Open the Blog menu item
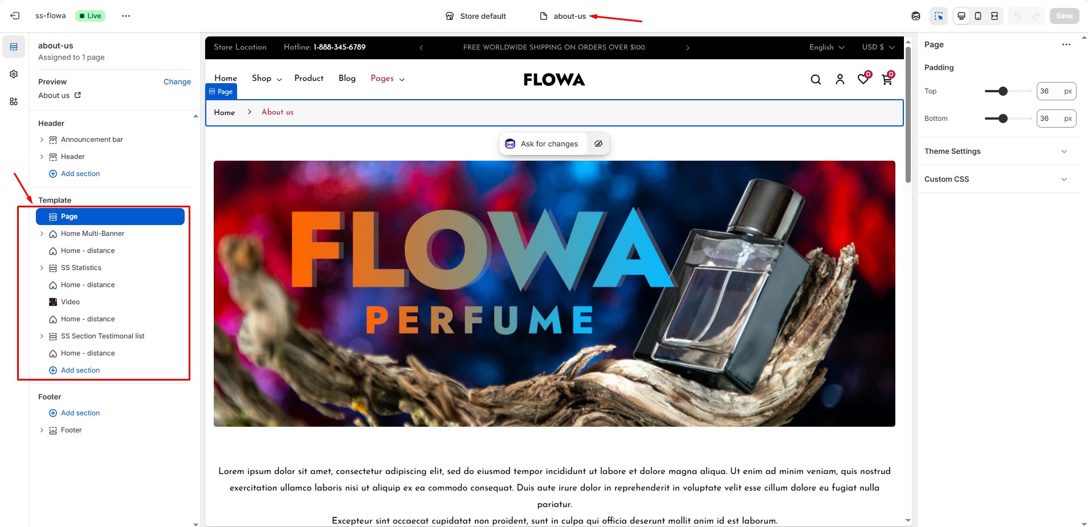The height and width of the screenshot is (527, 1088). (x=347, y=79)
